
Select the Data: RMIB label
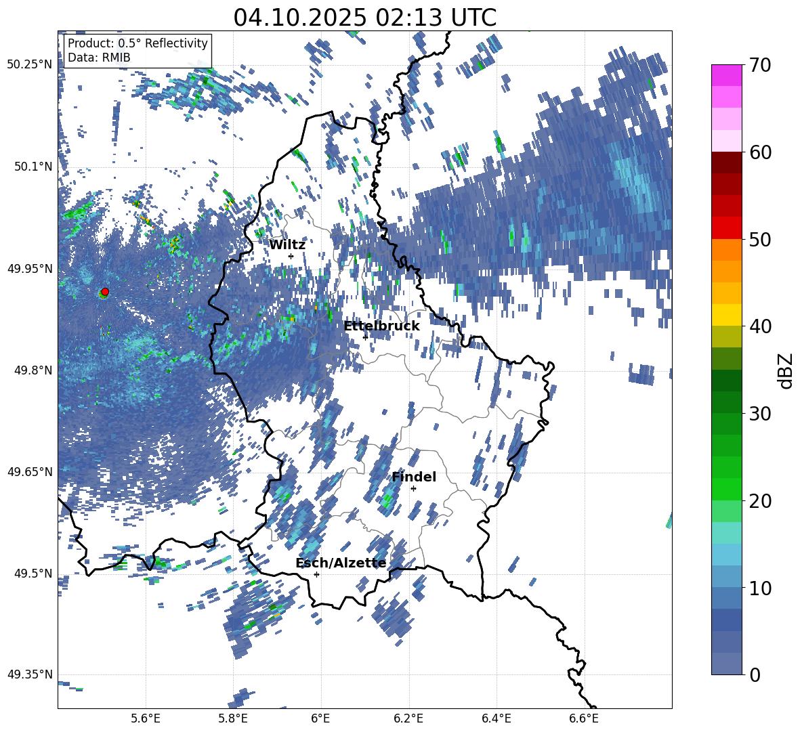[99, 58]
